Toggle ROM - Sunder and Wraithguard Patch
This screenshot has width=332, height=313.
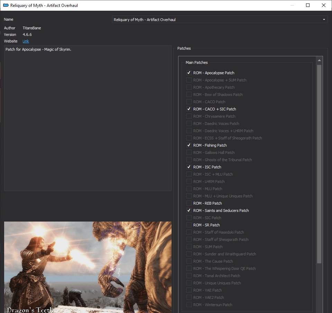click(189, 254)
